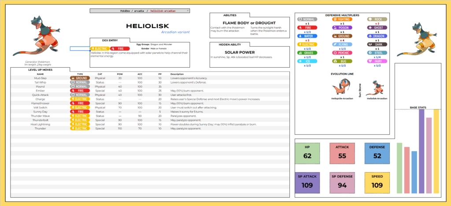Viewport: 451px width, 206px height.
Task: Click the 'EVOLUTION LINE' heading
Action: (x=342, y=74)
